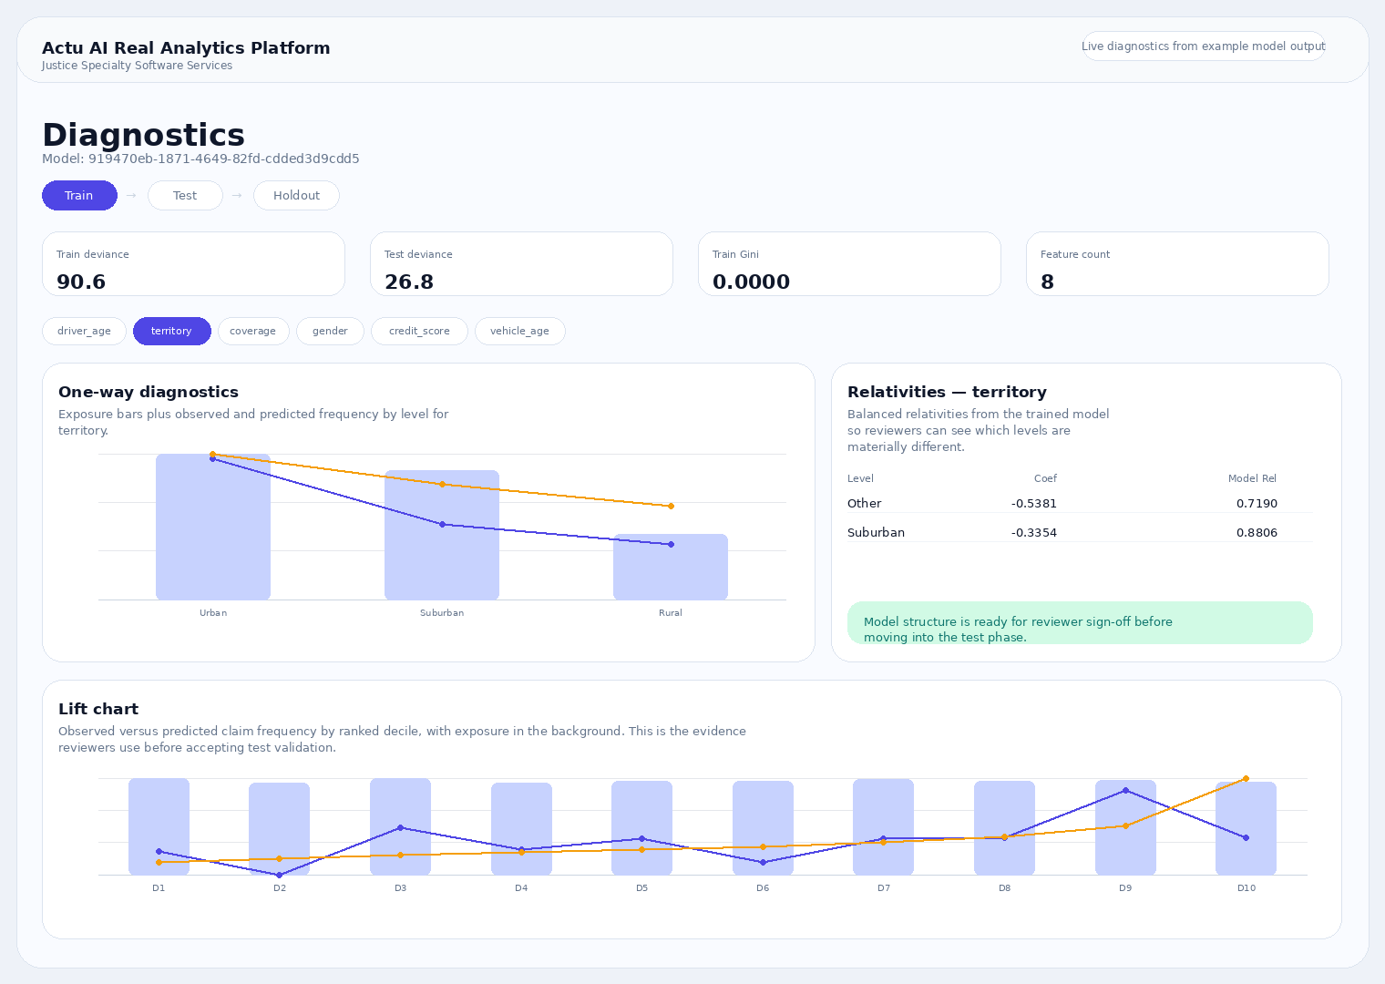The image size is (1385, 984).
Task: Select the credit_score feature chip
Action: coord(419,331)
